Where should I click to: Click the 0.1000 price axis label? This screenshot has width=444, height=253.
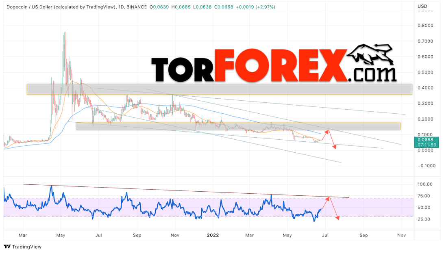(x=425, y=134)
